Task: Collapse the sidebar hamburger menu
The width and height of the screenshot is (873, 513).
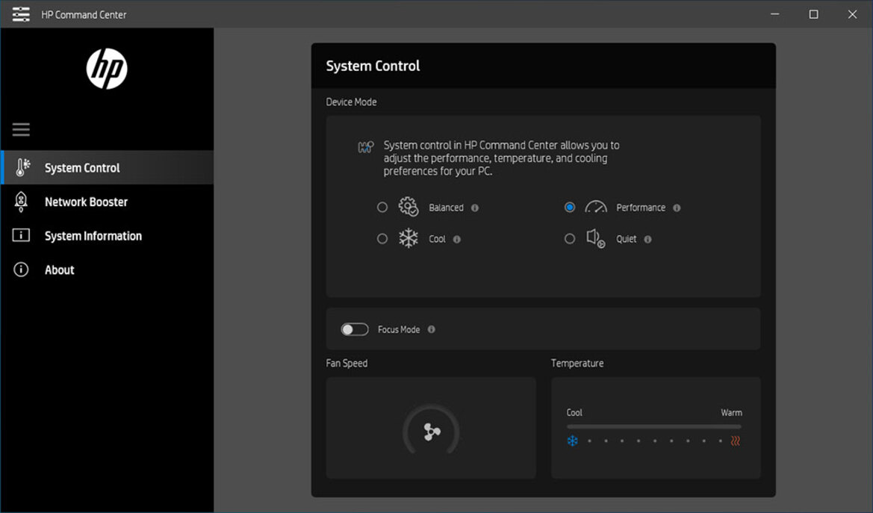Action: click(21, 130)
